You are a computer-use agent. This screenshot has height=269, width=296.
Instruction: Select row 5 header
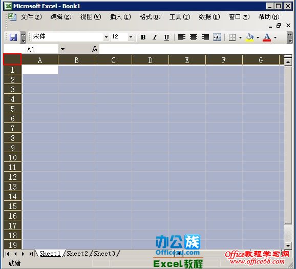12,109
